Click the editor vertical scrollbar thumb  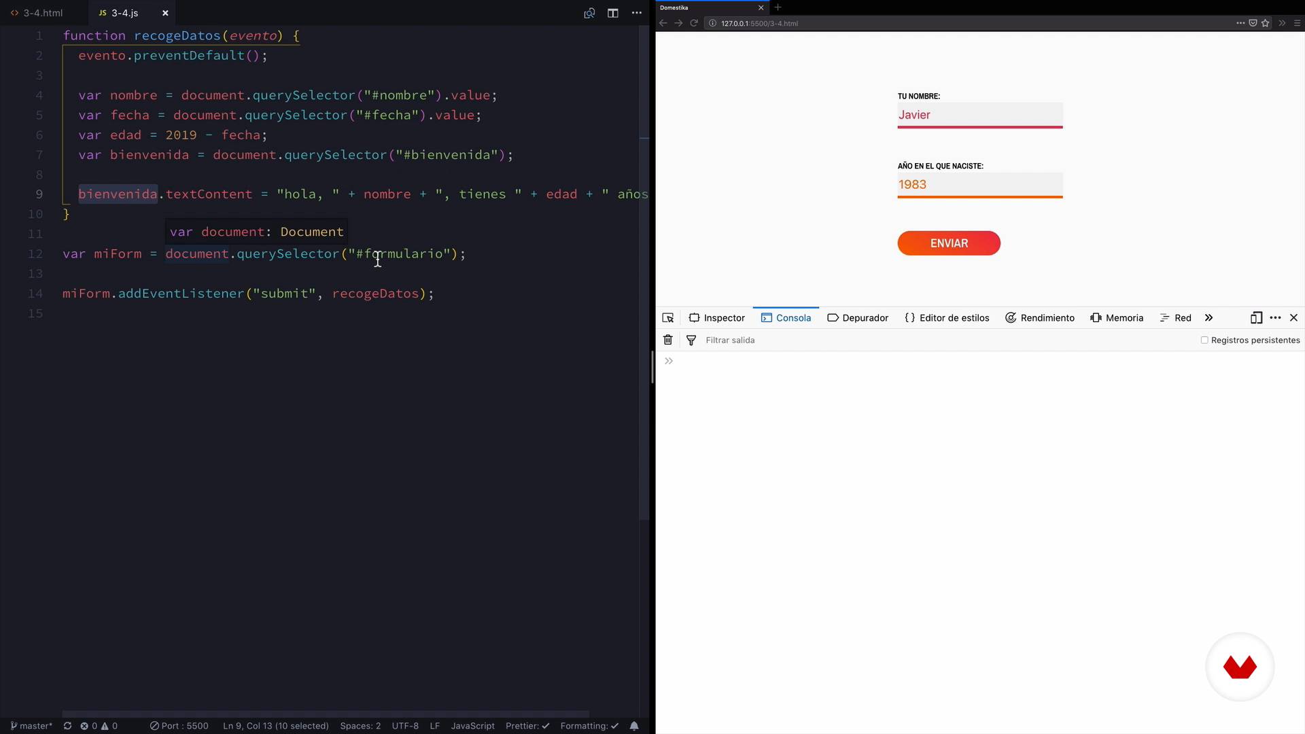[644, 272]
